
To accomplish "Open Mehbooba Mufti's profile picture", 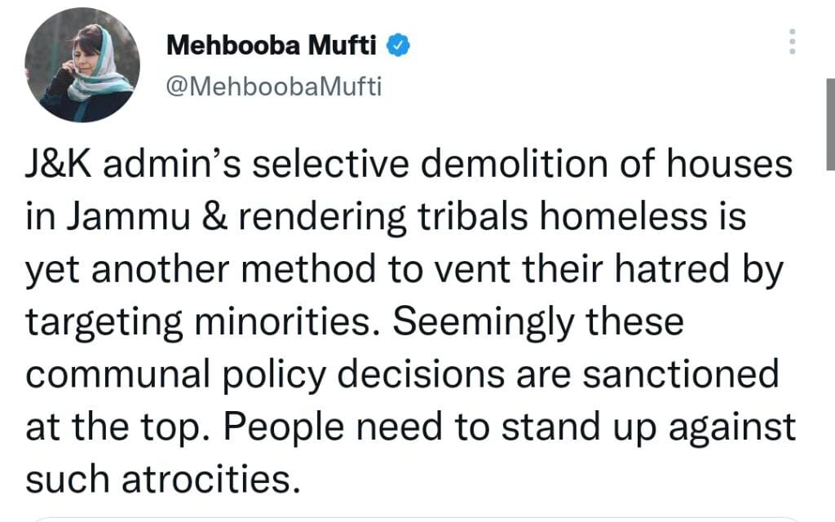I will pyautogui.click(x=82, y=66).
